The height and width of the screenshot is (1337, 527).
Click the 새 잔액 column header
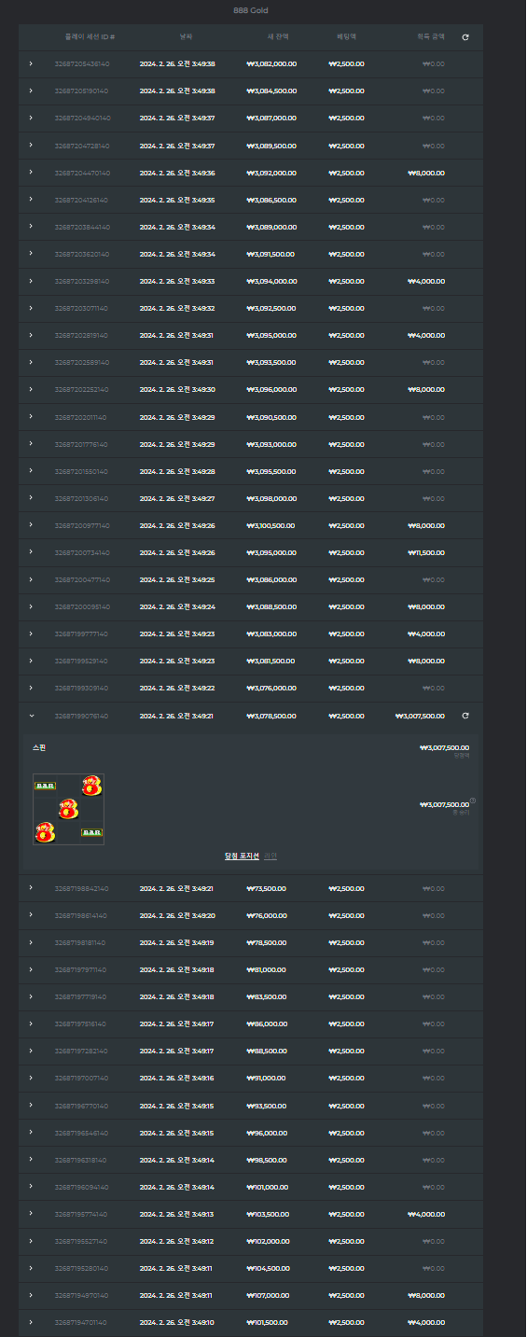point(278,37)
